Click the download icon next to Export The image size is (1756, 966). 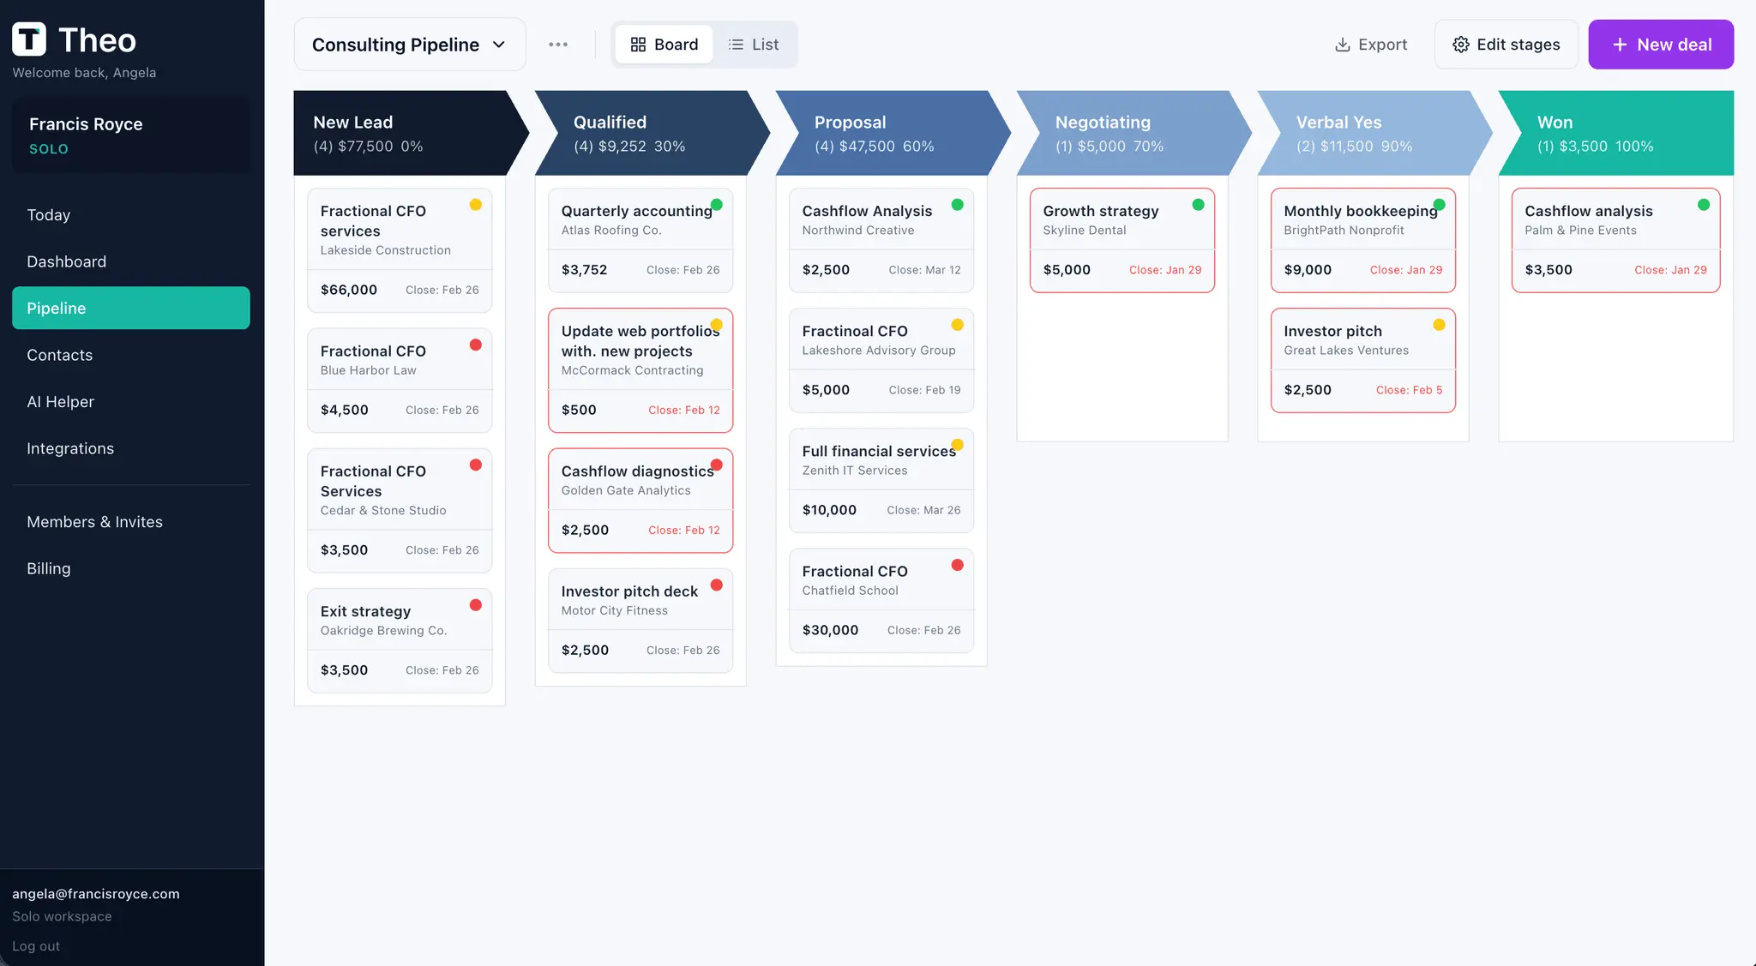pos(1343,45)
